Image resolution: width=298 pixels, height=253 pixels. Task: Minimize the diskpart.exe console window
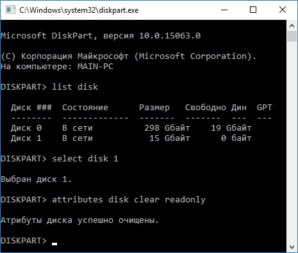click(224, 10)
